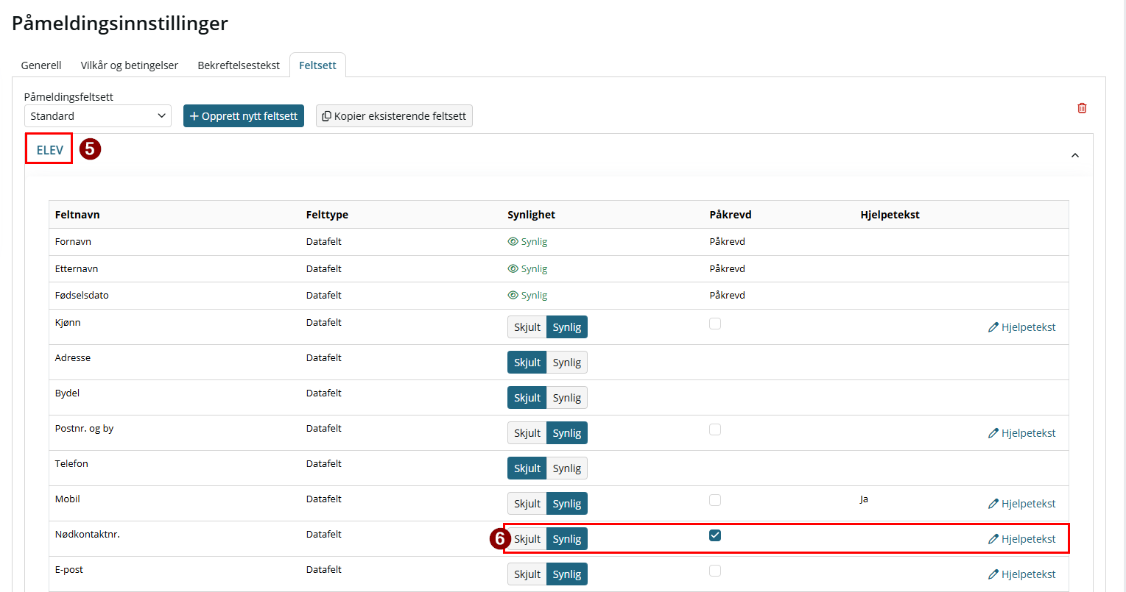1126x592 pixels.
Task: Click the Synlig eye icon for Fødselsdato
Action: coord(513,295)
